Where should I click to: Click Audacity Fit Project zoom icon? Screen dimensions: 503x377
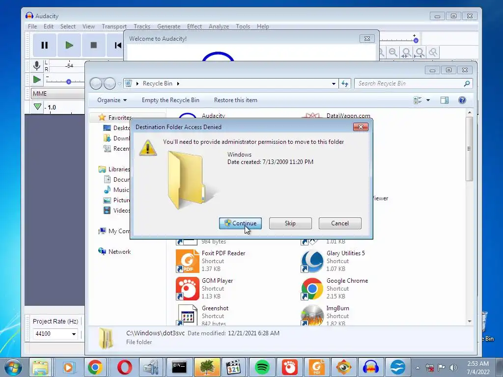pos(419,52)
